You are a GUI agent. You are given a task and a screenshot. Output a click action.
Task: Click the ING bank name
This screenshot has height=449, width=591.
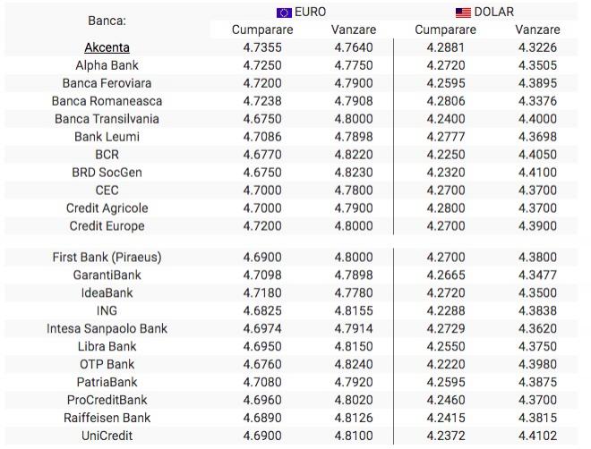[107, 310]
